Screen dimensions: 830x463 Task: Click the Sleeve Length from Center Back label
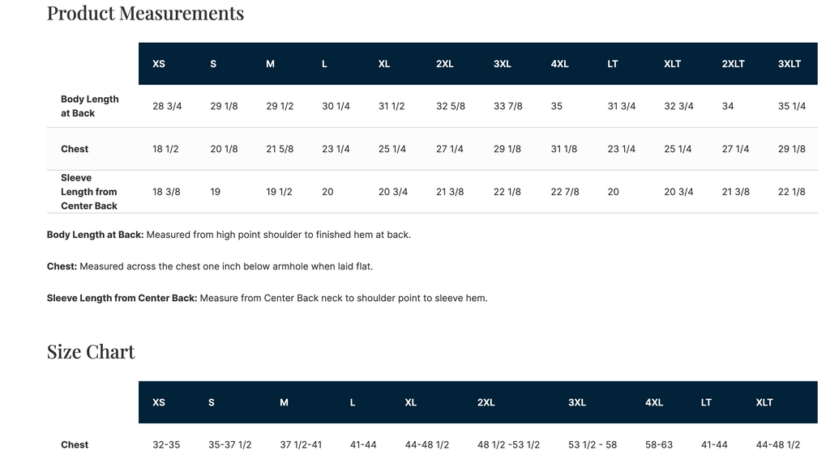[89, 192]
